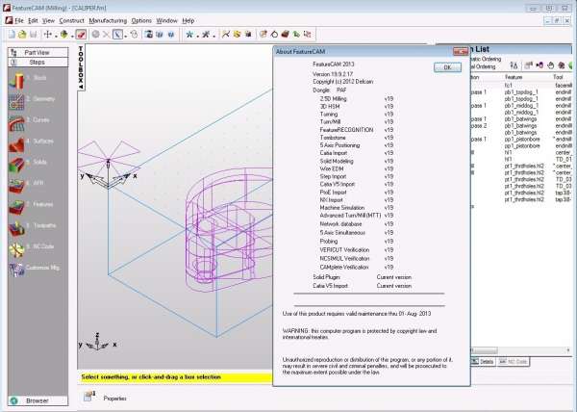Open dropdown arrow next to selection pointer tool
This screenshot has width=577, height=412.
pyautogui.click(x=125, y=36)
